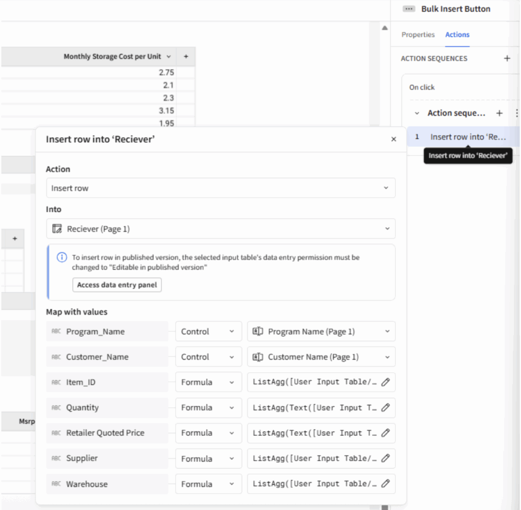521x510 pixels.
Task: Edit the Item_ID formula with pencil icon
Action: coord(385,382)
